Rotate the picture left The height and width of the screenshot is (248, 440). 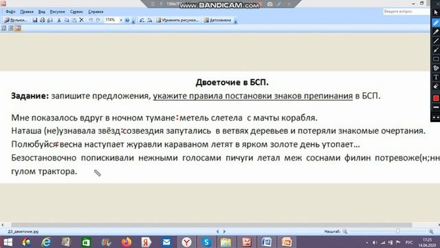(x=142, y=20)
